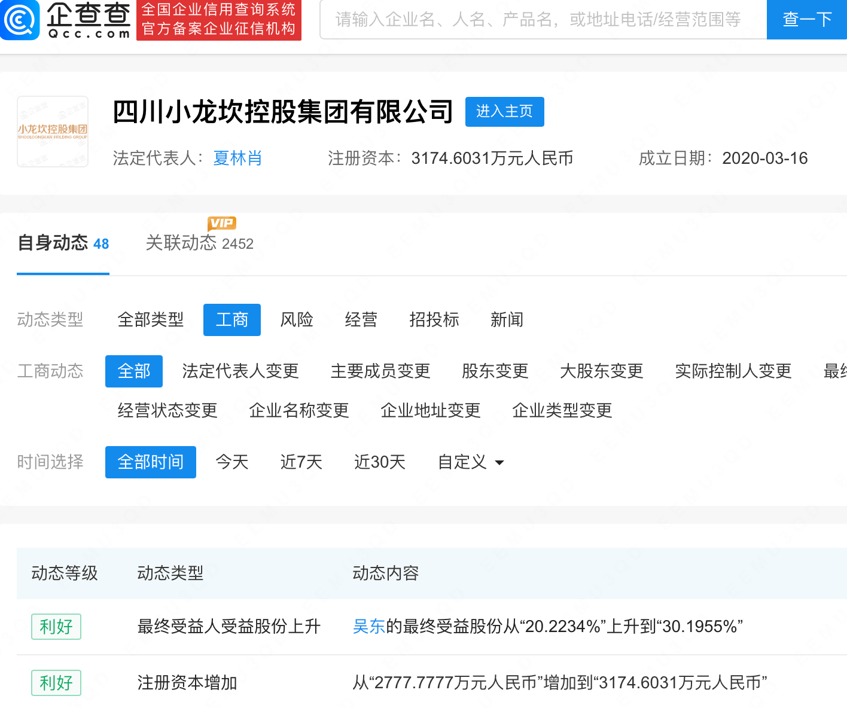Viewport: 847px width, 708px height.
Task: Choose 近30天 time range
Action: click(x=380, y=462)
